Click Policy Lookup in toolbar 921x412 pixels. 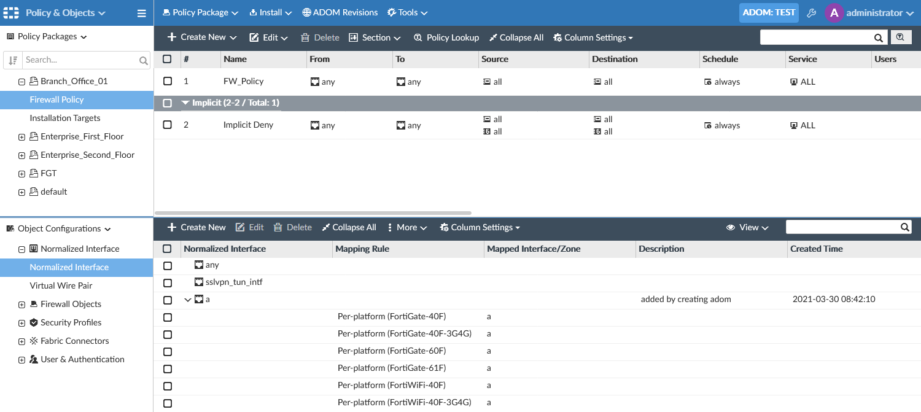tap(446, 37)
